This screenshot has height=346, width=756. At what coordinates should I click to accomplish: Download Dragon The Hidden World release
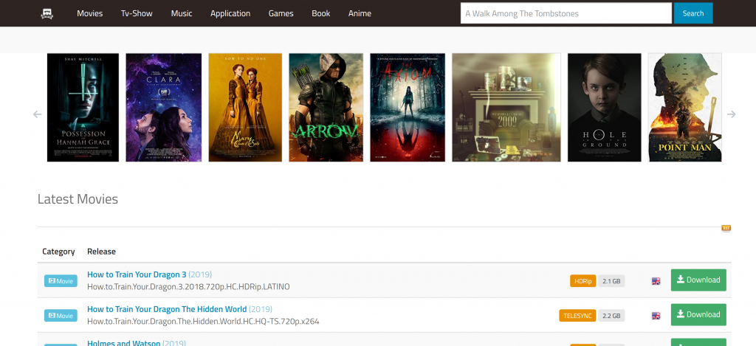coord(698,315)
